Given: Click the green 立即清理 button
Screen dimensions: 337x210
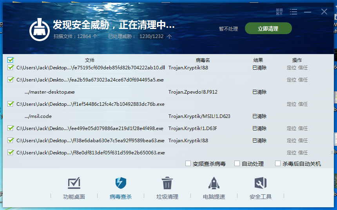Looking at the screenshot, I should click(x=268, y=28).
